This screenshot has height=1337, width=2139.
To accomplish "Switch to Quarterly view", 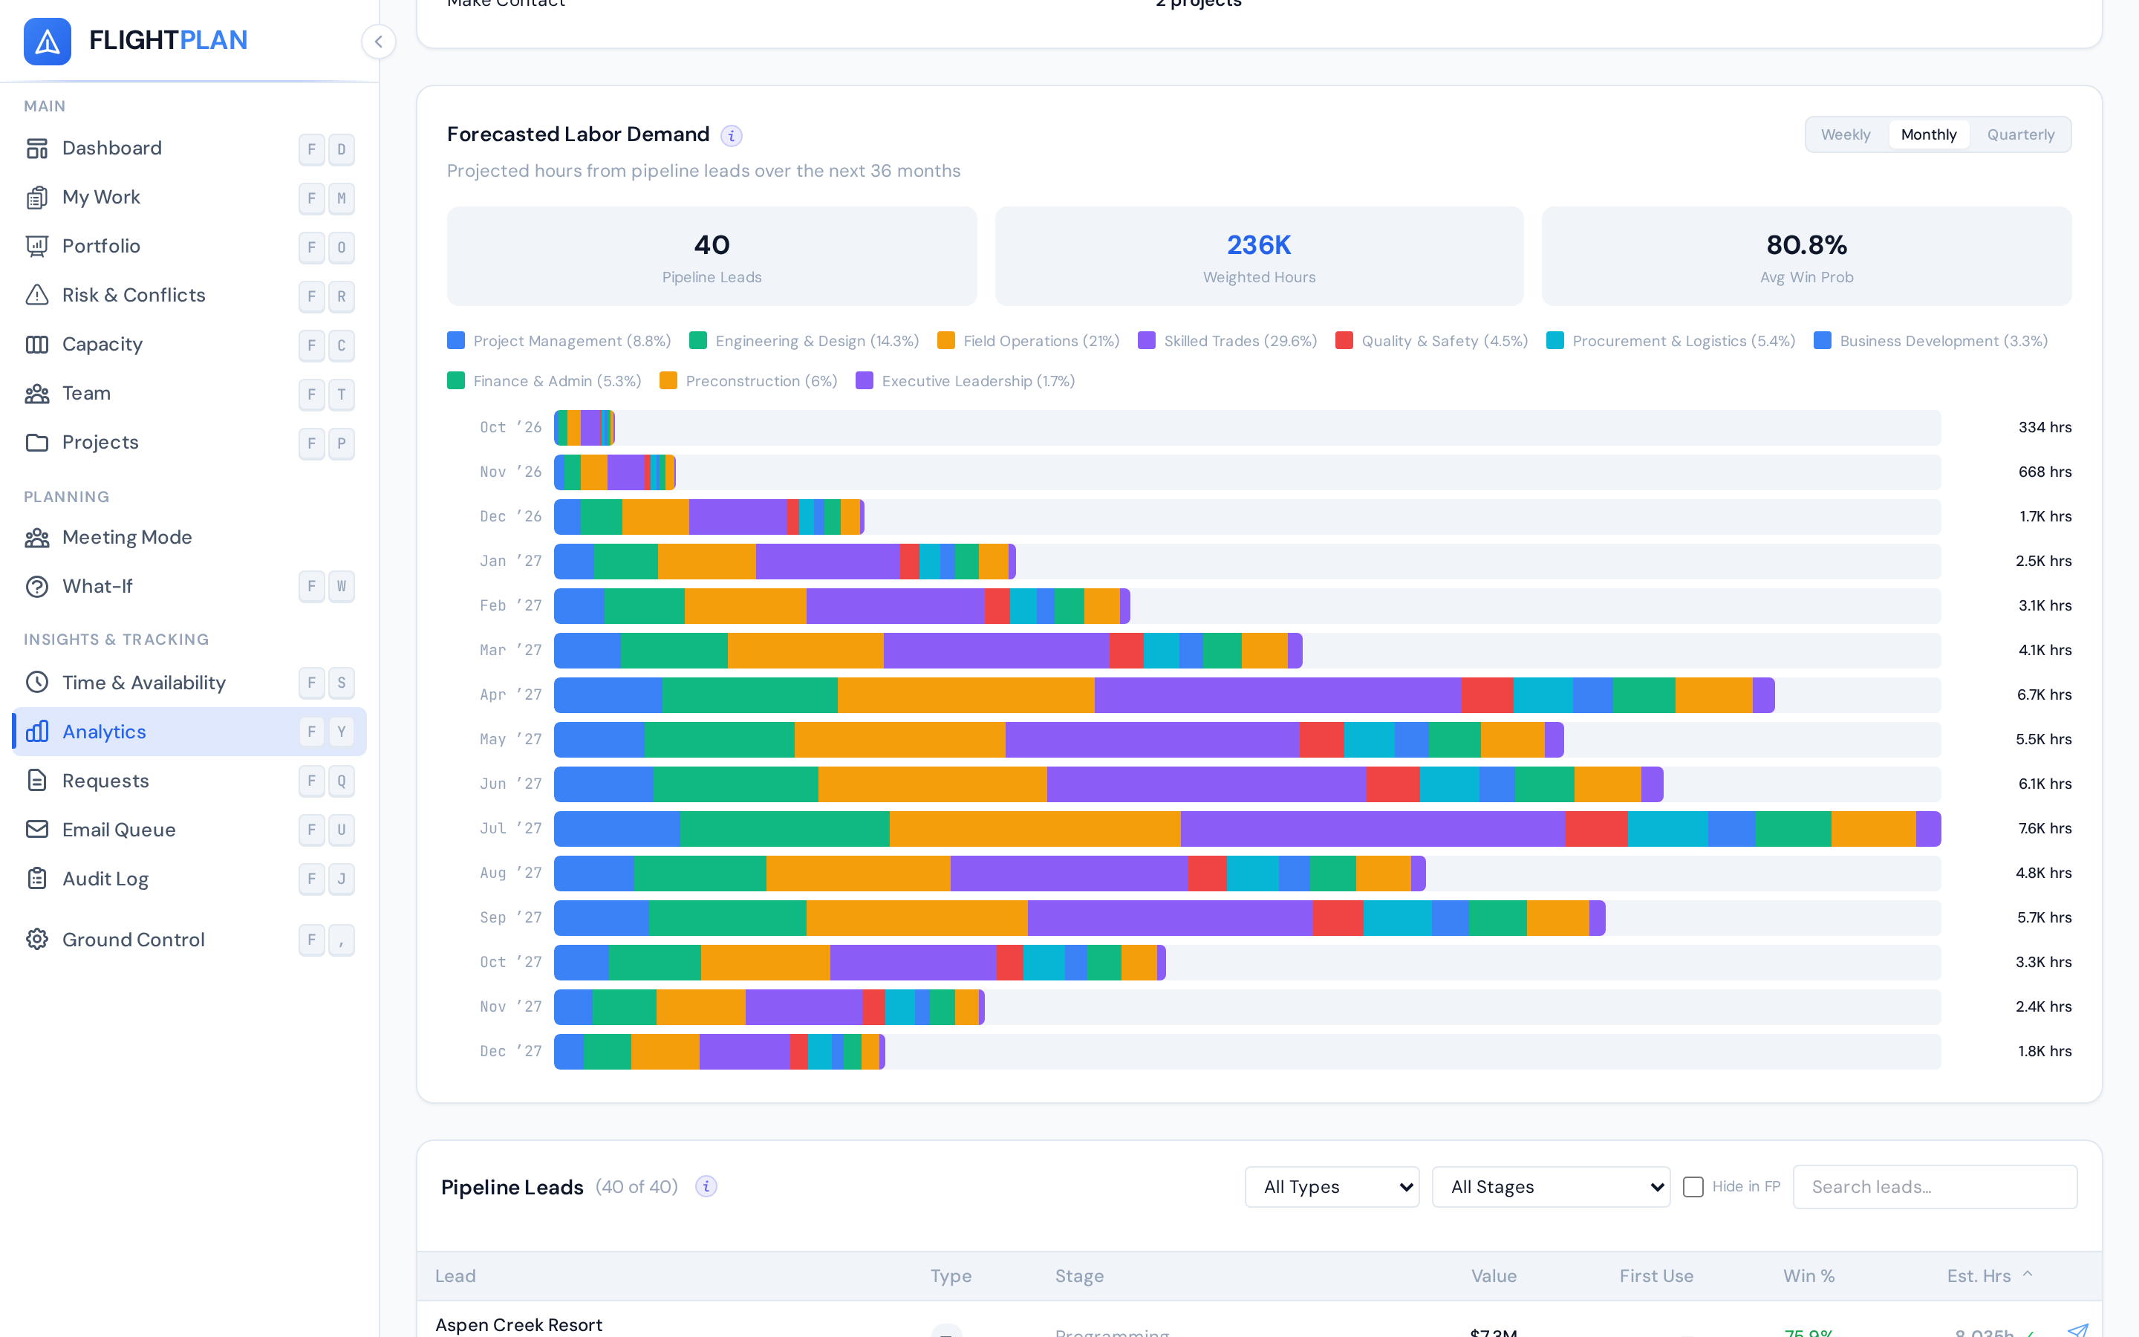I will coord(2021,134).
